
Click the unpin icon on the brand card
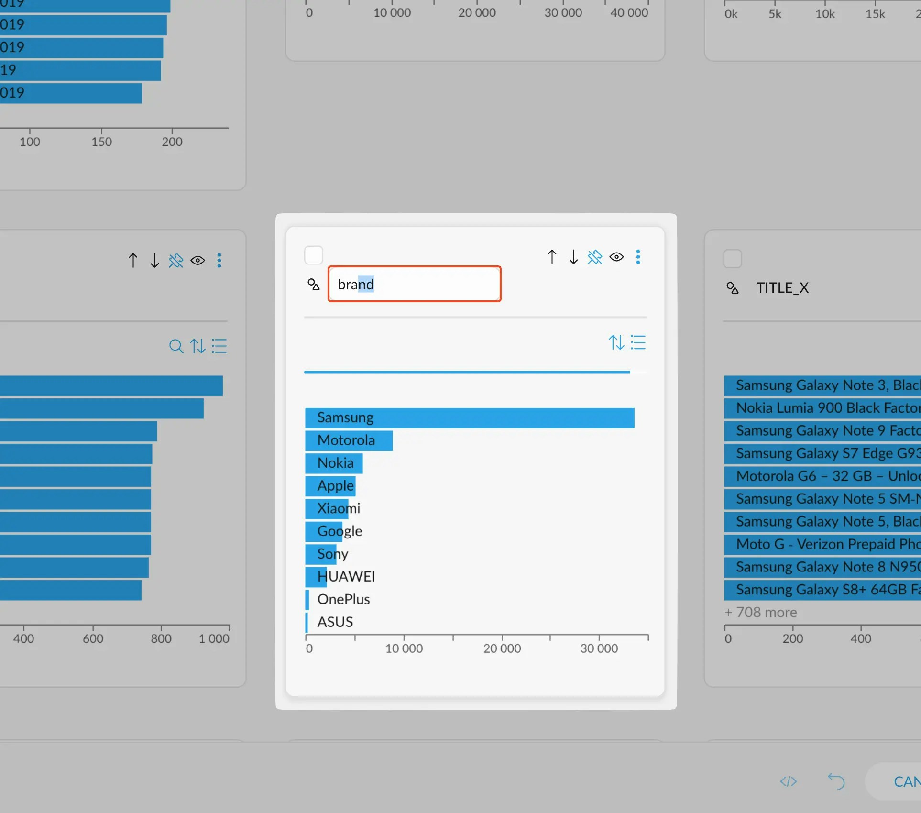[595, 257]
